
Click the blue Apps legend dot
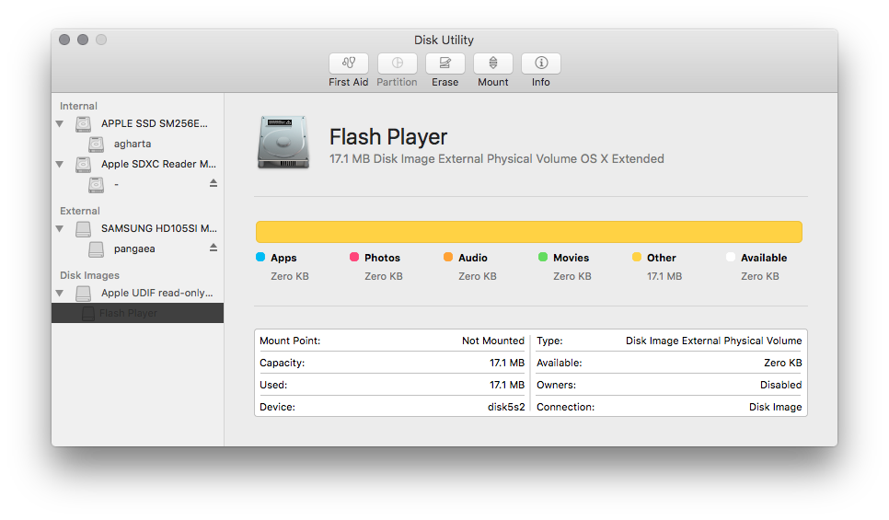260,257
